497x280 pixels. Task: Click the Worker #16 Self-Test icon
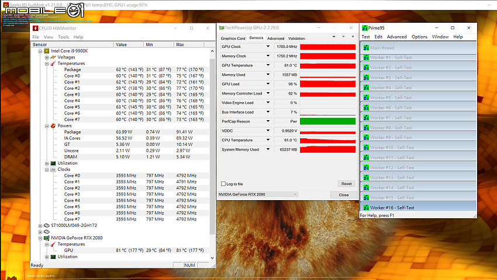366,208
